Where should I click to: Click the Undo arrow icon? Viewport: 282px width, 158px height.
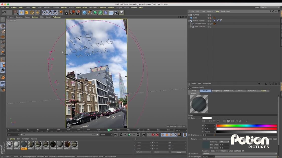[4, 12]
